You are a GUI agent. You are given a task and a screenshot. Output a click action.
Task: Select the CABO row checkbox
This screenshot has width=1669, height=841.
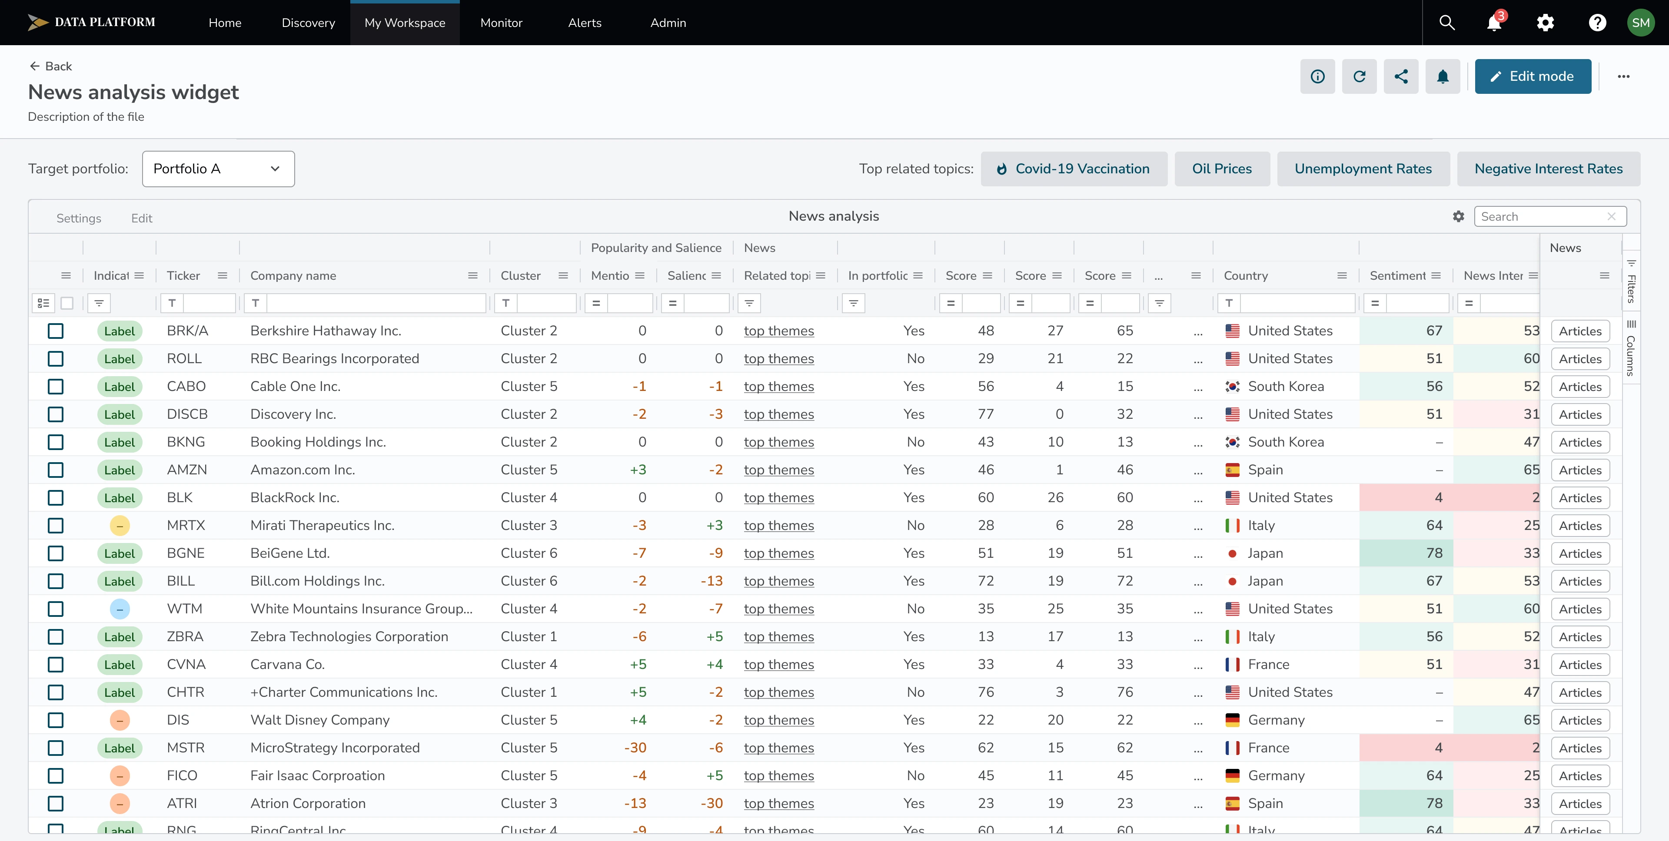click(x=56, y=387)
